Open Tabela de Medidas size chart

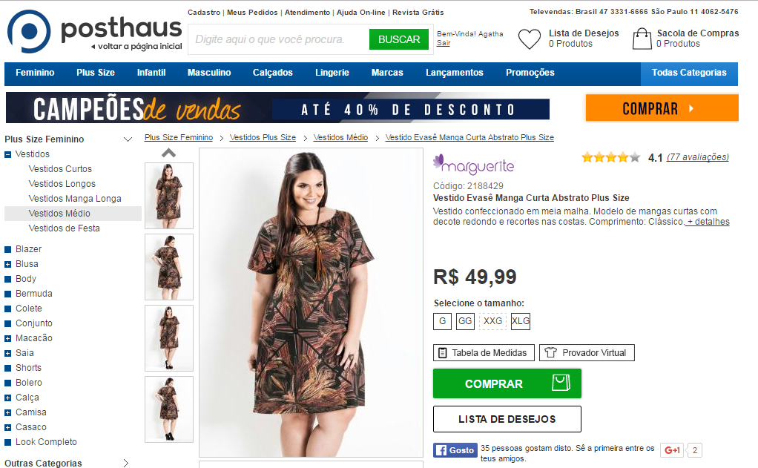484,353
